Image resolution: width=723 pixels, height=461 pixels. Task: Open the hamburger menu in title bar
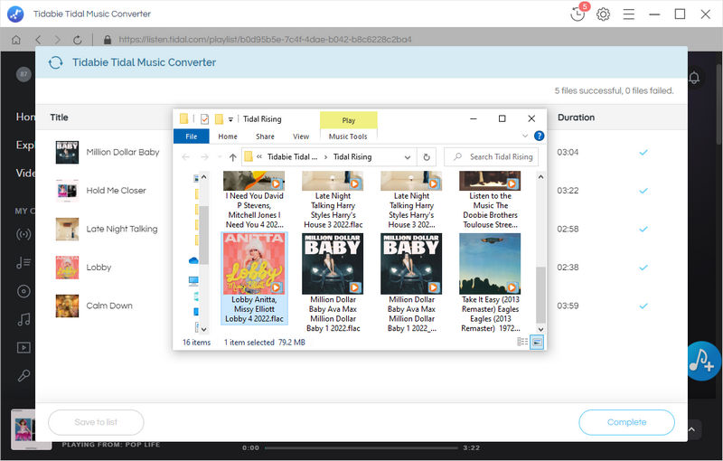click(628, 14)
